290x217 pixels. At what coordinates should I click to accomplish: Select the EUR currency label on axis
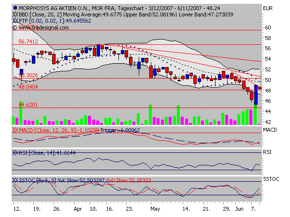[268, 8]
